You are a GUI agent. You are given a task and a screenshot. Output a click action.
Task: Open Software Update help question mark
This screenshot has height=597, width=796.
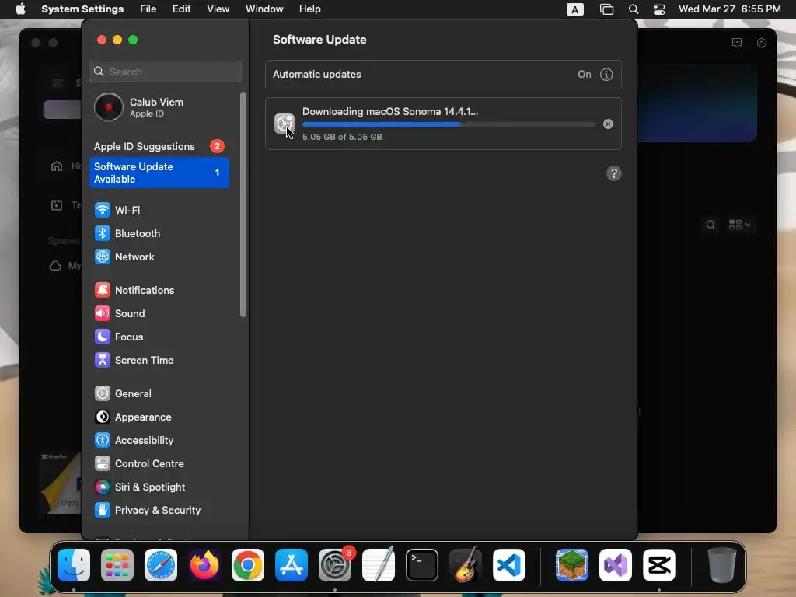point(614,173)
